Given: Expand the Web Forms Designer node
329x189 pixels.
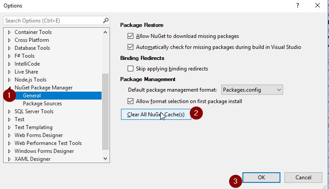Looking at the screenshot, I should click(x=9, y=135).
